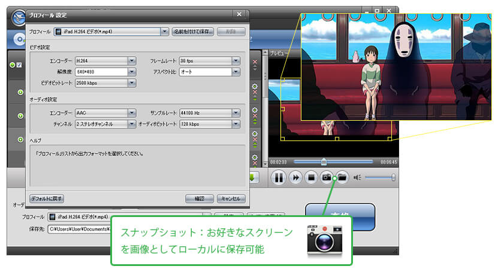Click the キャンセル button

231,198
